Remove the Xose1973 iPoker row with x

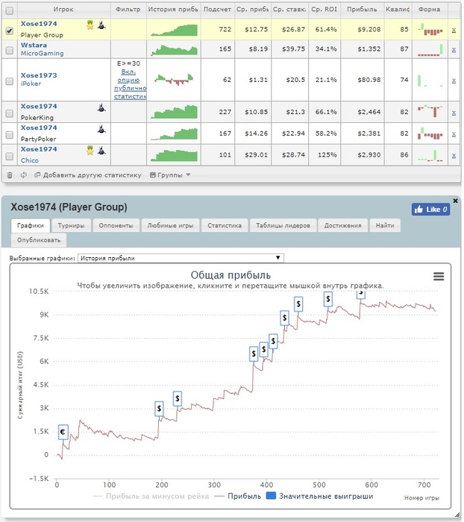tap(454, 81)
